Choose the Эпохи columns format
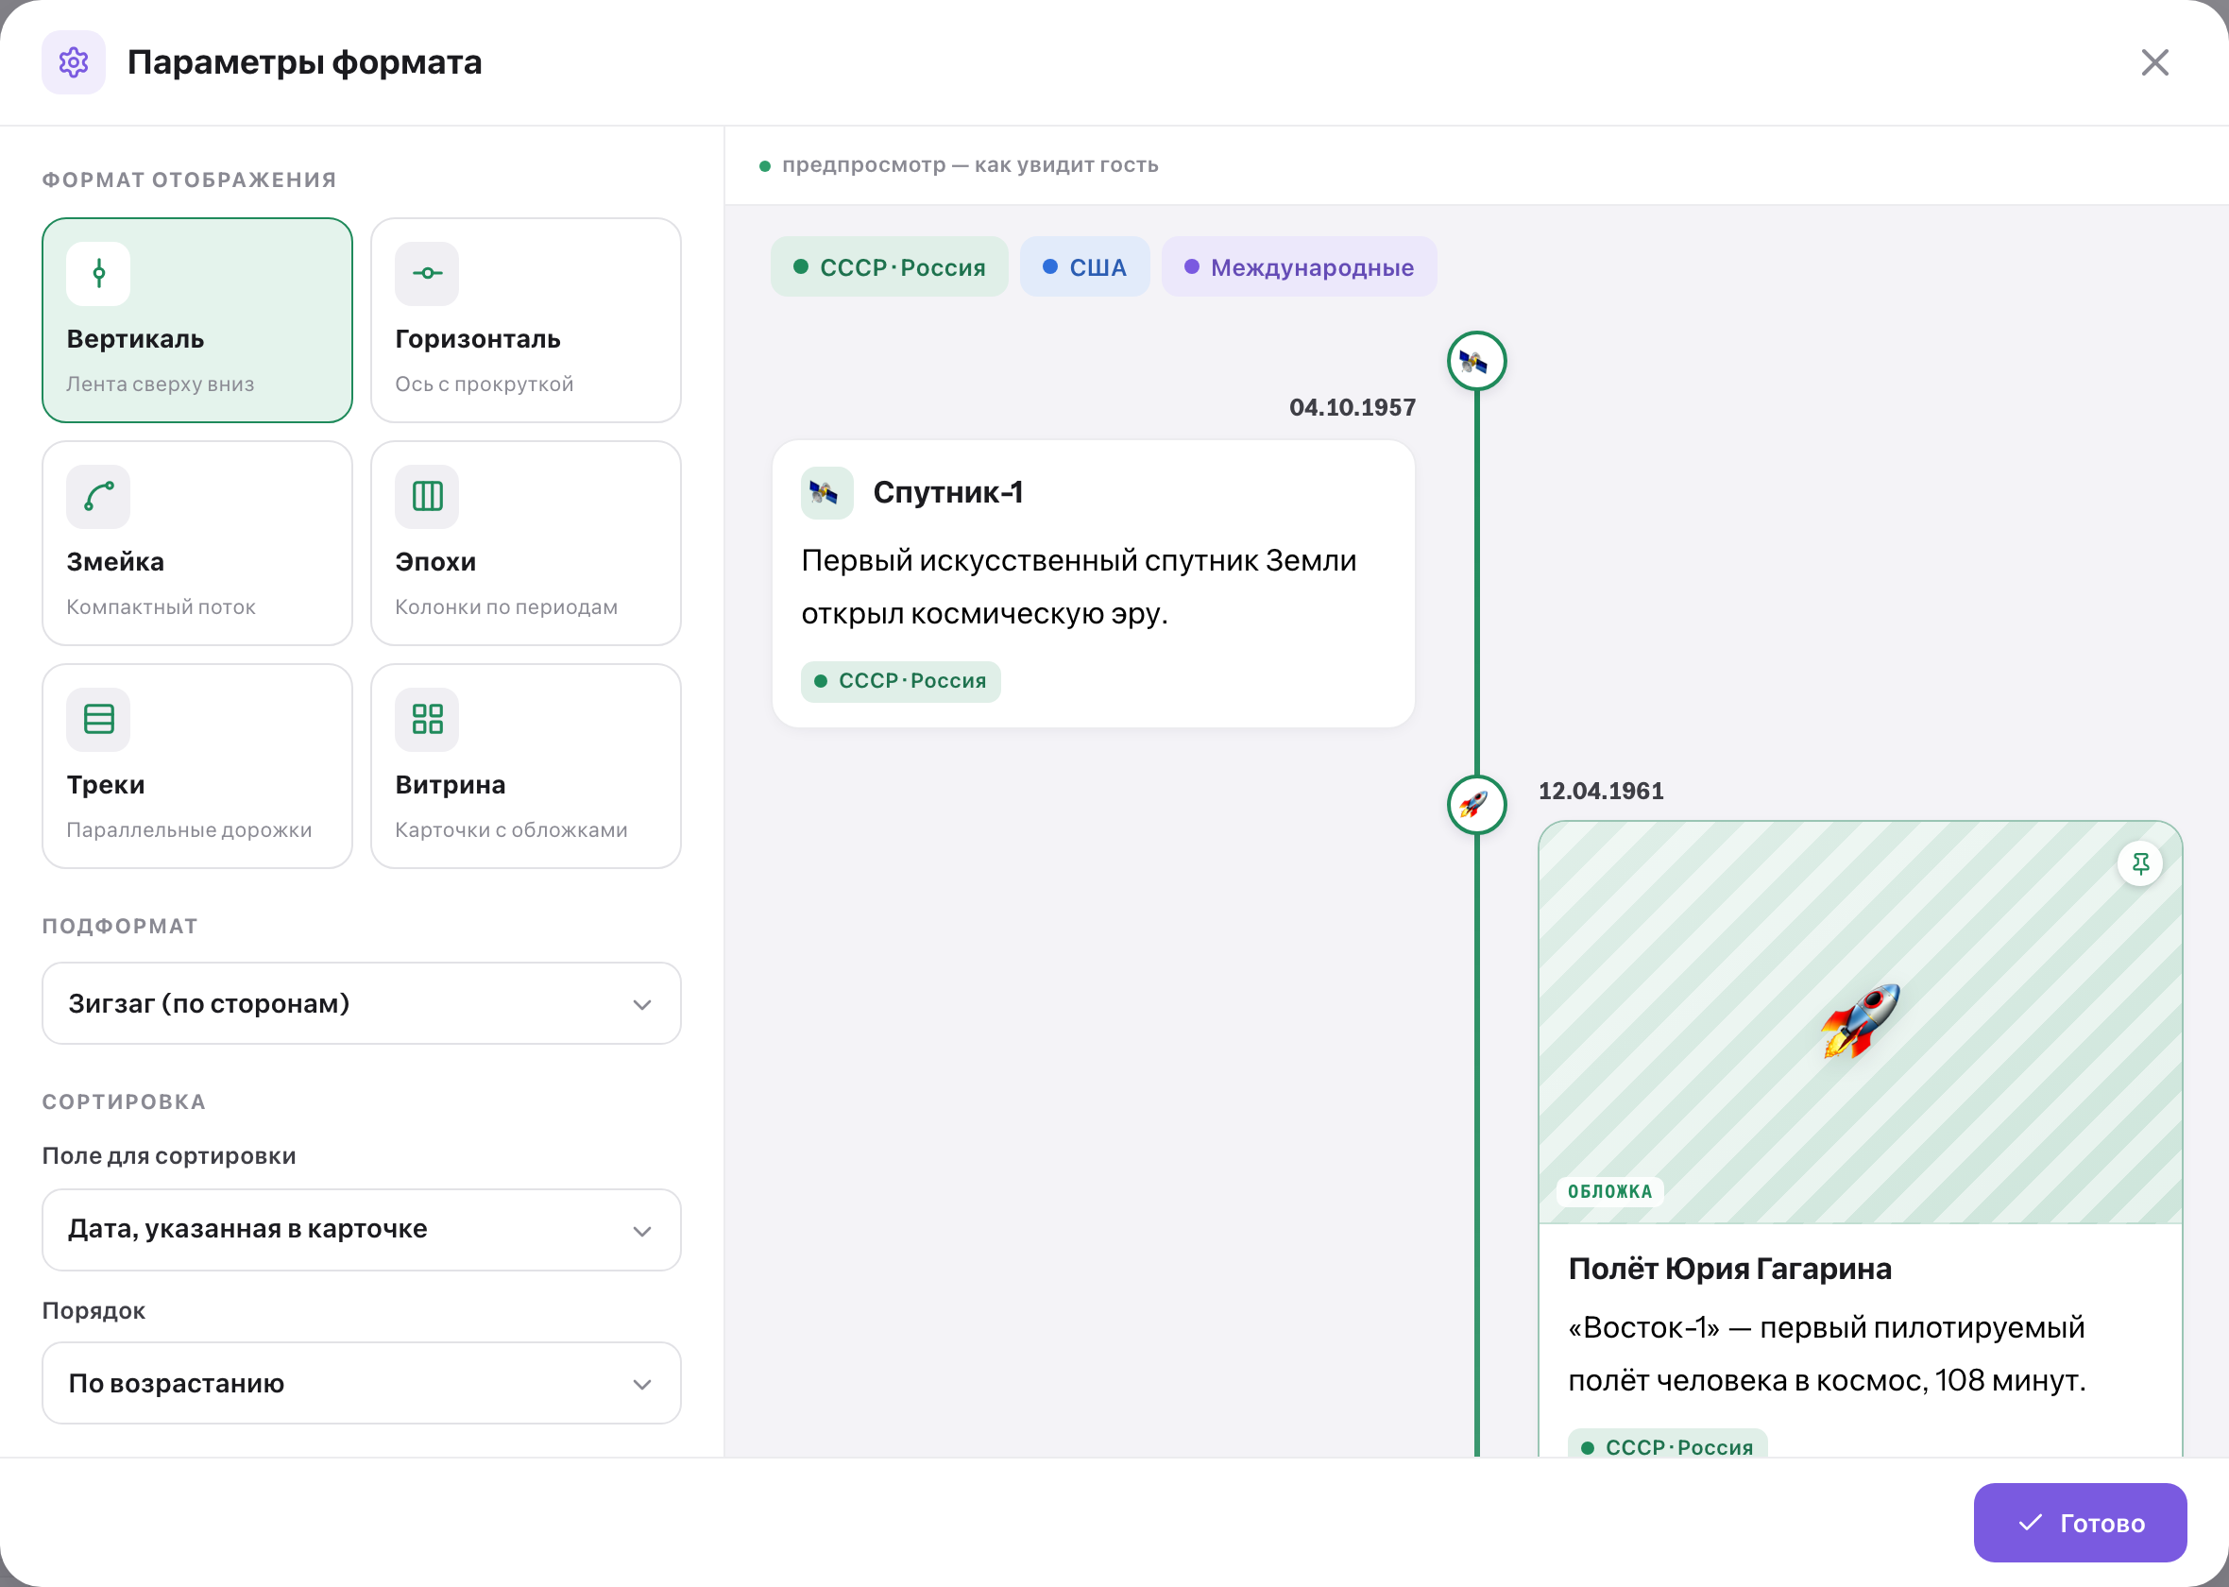The width and height of the screenshot is (2229, 1587). (x=525, y=543)
